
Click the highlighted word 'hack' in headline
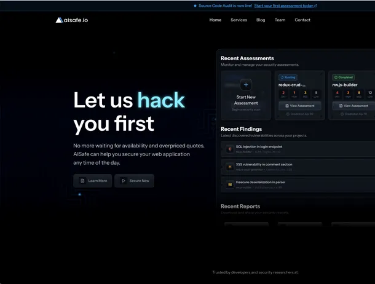[x=161, y=100]
